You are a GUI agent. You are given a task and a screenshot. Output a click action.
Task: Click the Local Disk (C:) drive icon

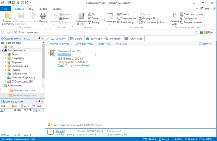53,53
